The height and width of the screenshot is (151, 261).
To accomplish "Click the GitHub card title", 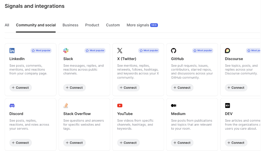I will pos(177,59).
